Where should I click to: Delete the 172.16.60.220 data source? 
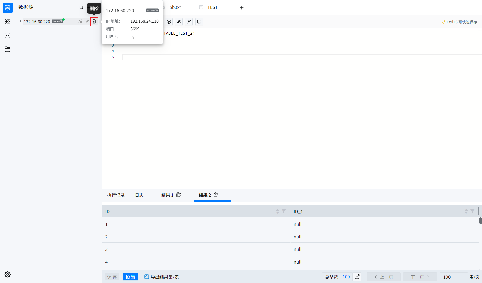click(x=94, y=22)
